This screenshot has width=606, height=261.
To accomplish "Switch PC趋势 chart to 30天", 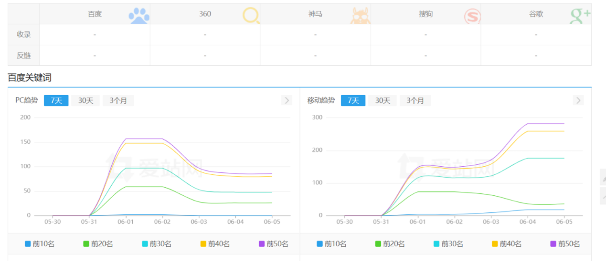I will click(x=85, y=100).
